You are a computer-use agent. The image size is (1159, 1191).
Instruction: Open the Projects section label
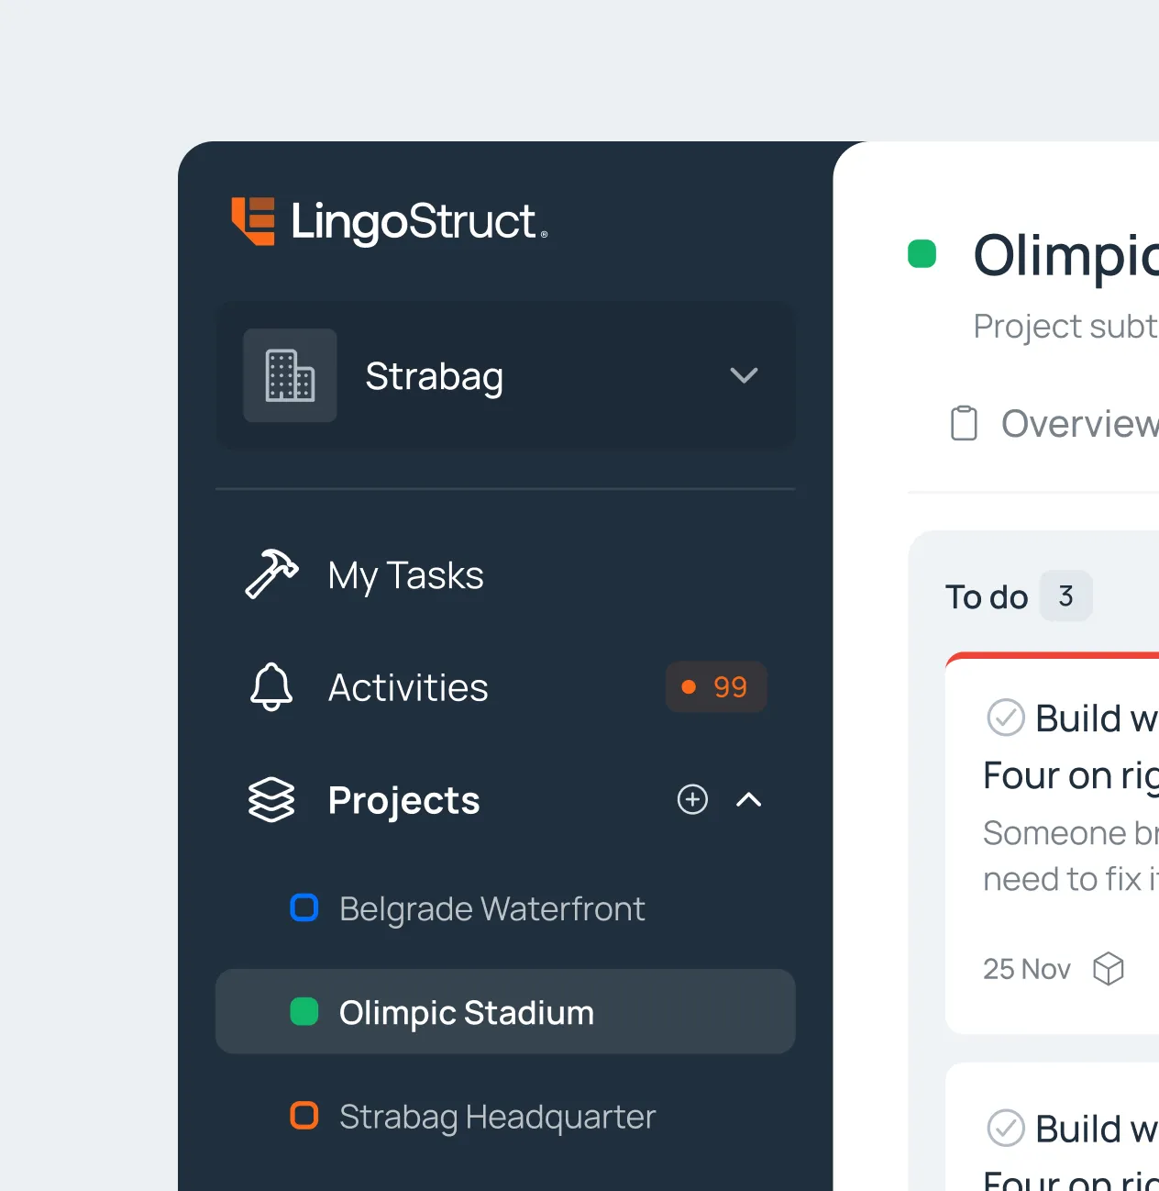click(404, 800)
